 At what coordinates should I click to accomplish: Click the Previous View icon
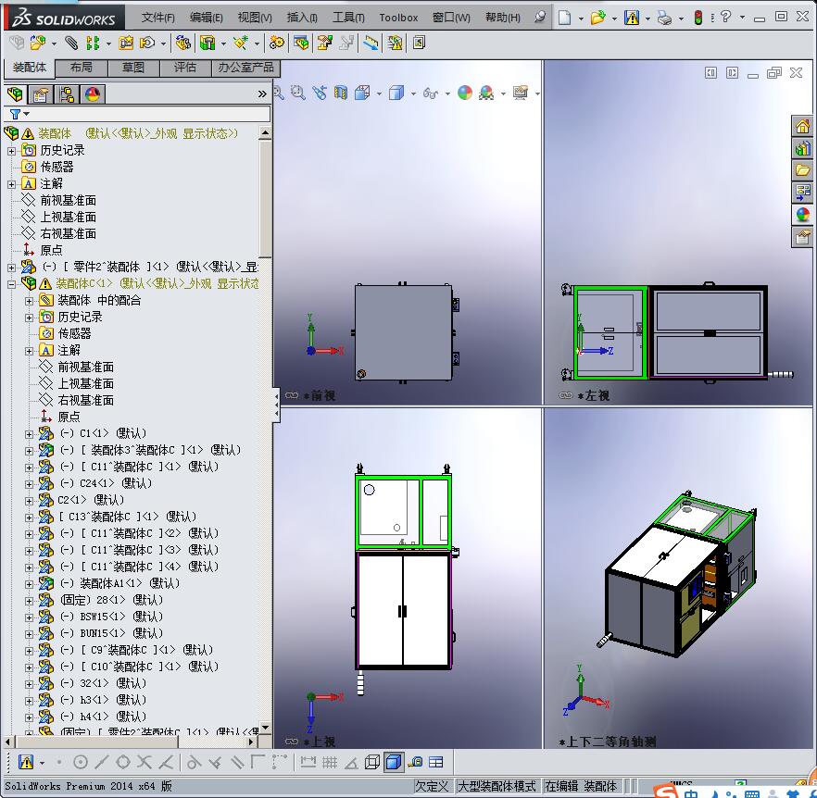(x=320, y=93)
